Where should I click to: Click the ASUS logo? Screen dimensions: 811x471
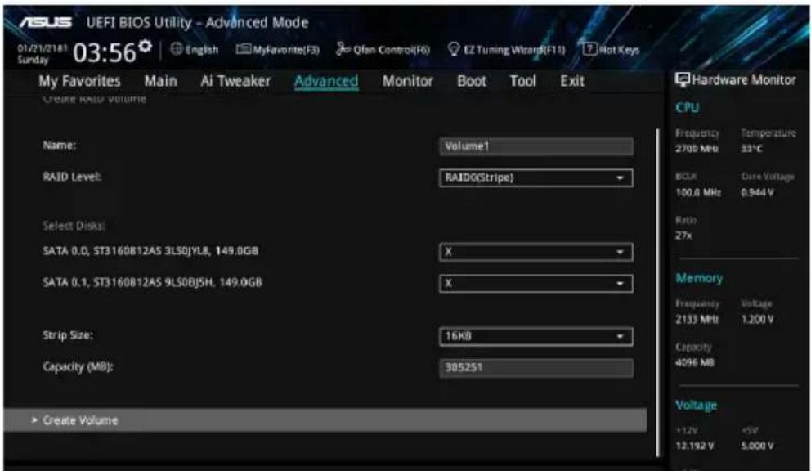point(46,22)
